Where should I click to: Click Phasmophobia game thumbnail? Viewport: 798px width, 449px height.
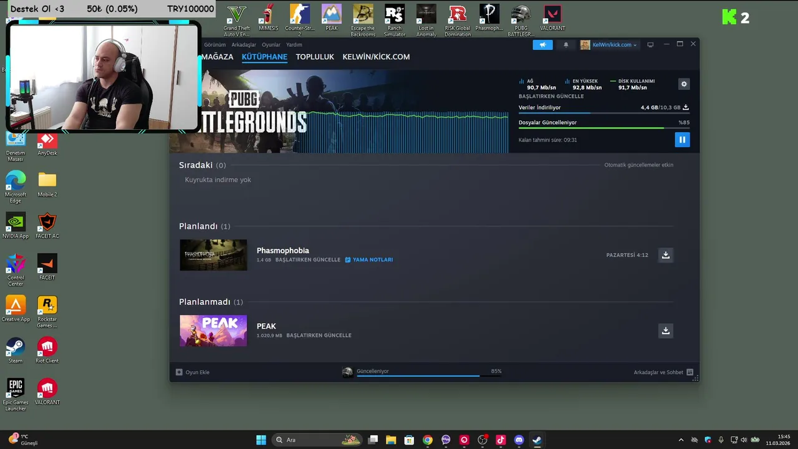(213, 255)
